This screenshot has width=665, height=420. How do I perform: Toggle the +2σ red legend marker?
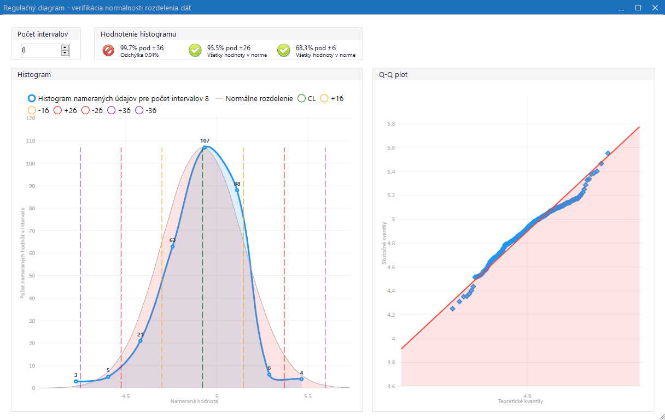click(x=57, y=111)
